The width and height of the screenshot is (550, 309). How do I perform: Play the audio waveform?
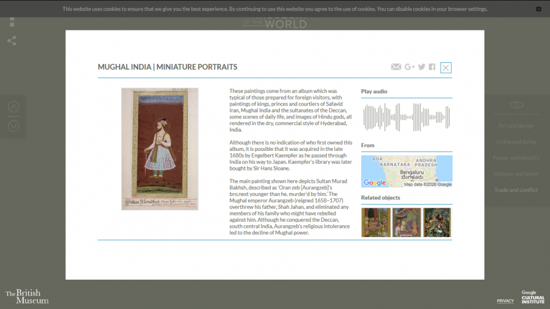click(x=406, y=117)
